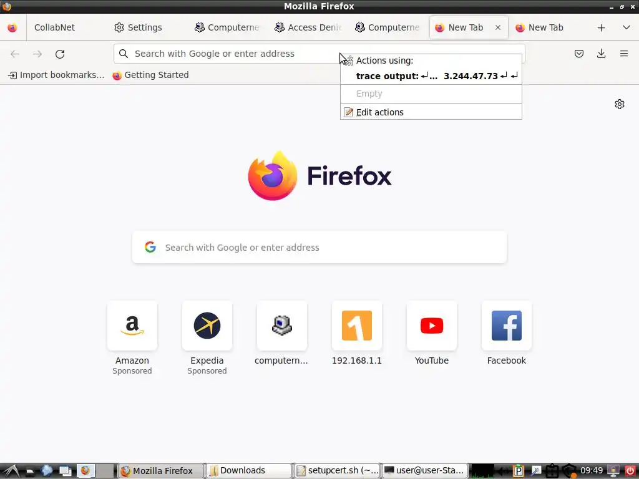
Task: Click the clipboard tray icon
Action: coord(552,471)
